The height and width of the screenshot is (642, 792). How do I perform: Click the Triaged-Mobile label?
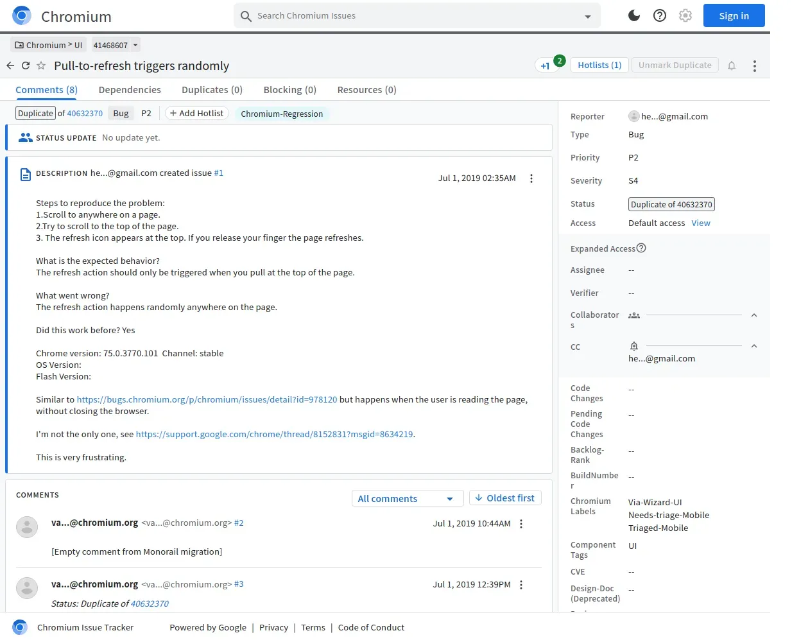658,528
